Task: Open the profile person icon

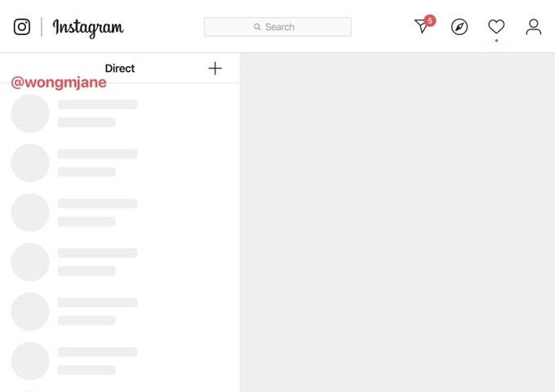Action: (x=534, y=27)
